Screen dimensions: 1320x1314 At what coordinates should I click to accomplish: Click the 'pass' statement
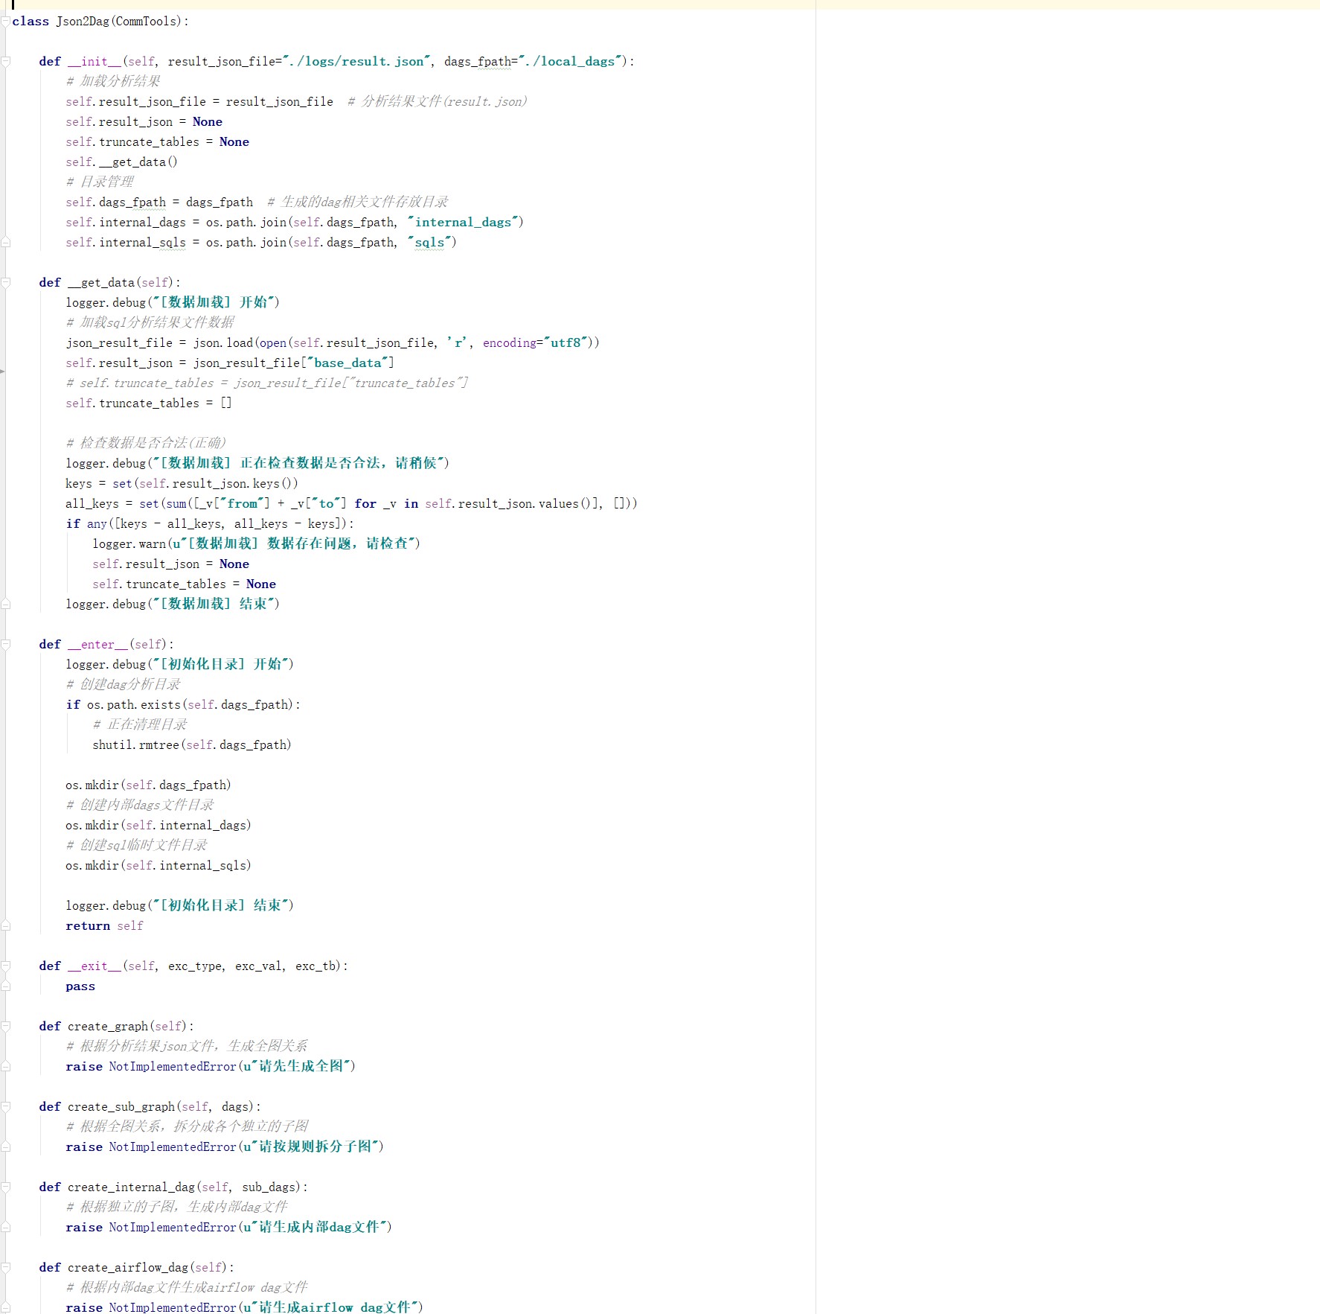[x=80, y=986]
